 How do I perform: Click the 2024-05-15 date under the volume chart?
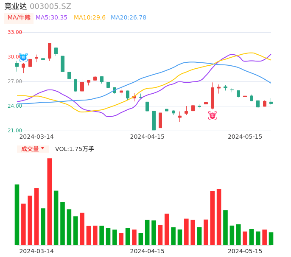click(x=245, y=251)
